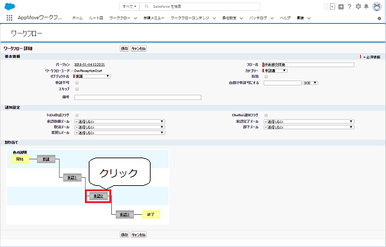Open the 差戻しメール dropdown
The image size is (386, 247).
point(120,133)
